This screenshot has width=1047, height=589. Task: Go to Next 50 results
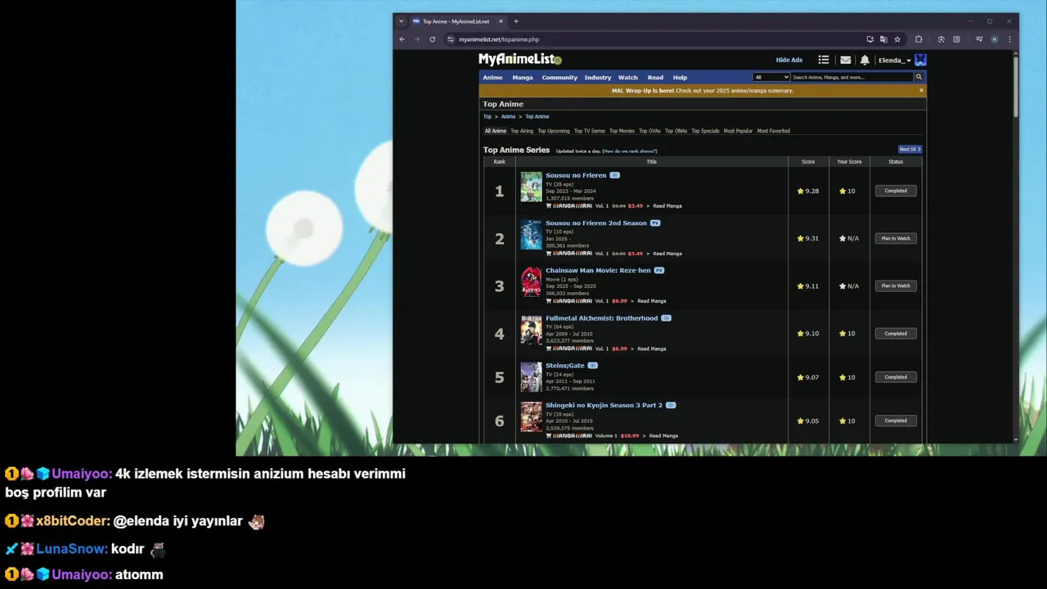coord(910,149)
